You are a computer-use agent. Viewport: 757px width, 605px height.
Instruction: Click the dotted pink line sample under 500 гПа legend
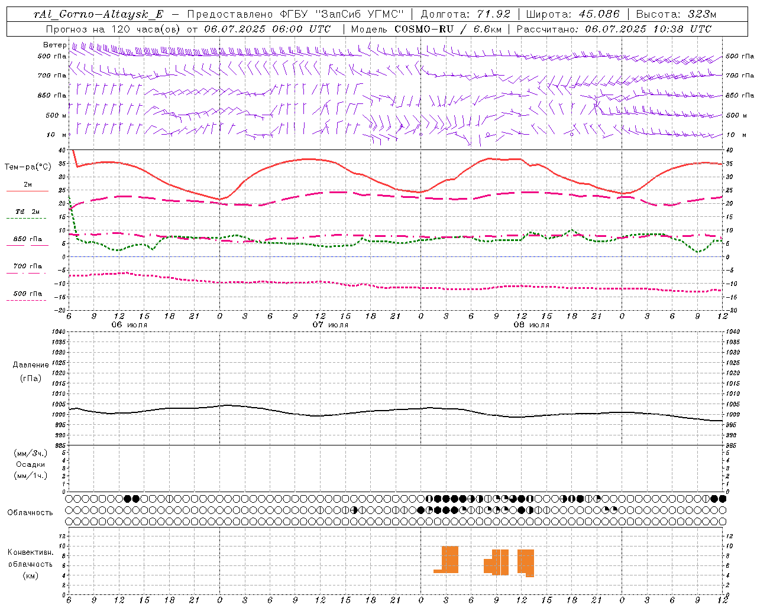[x=27, y=300]
